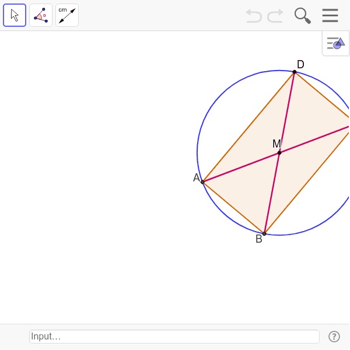The height and width of the screenshot is (350, 350).
Task: Select the Angle measurement tool
Action: pos(41,15)
